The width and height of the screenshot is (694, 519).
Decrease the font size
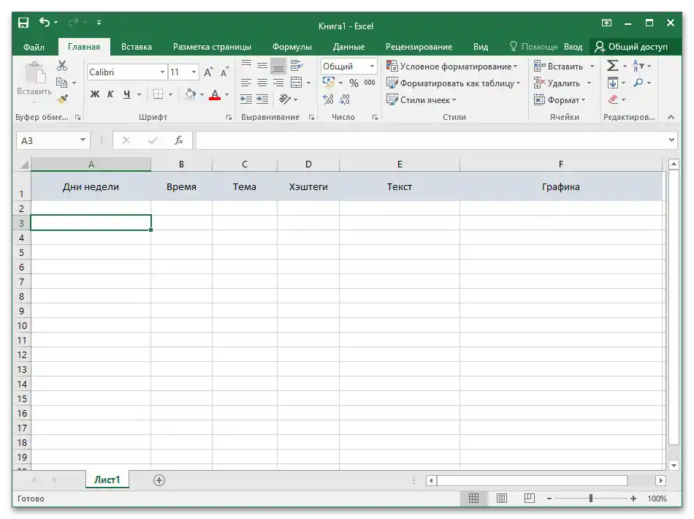tap(224, 72)
